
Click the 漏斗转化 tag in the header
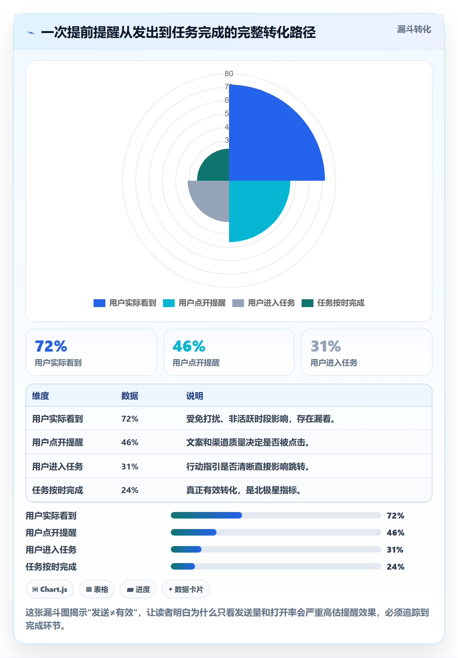[414, 29]
